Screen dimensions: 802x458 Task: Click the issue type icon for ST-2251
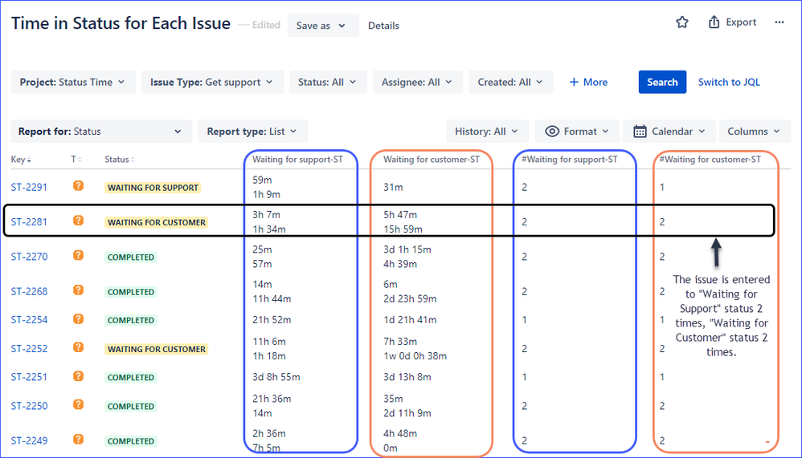coord(78,376)
